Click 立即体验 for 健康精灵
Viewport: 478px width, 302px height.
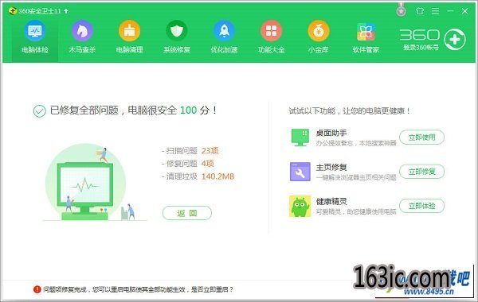coord(421,206)
